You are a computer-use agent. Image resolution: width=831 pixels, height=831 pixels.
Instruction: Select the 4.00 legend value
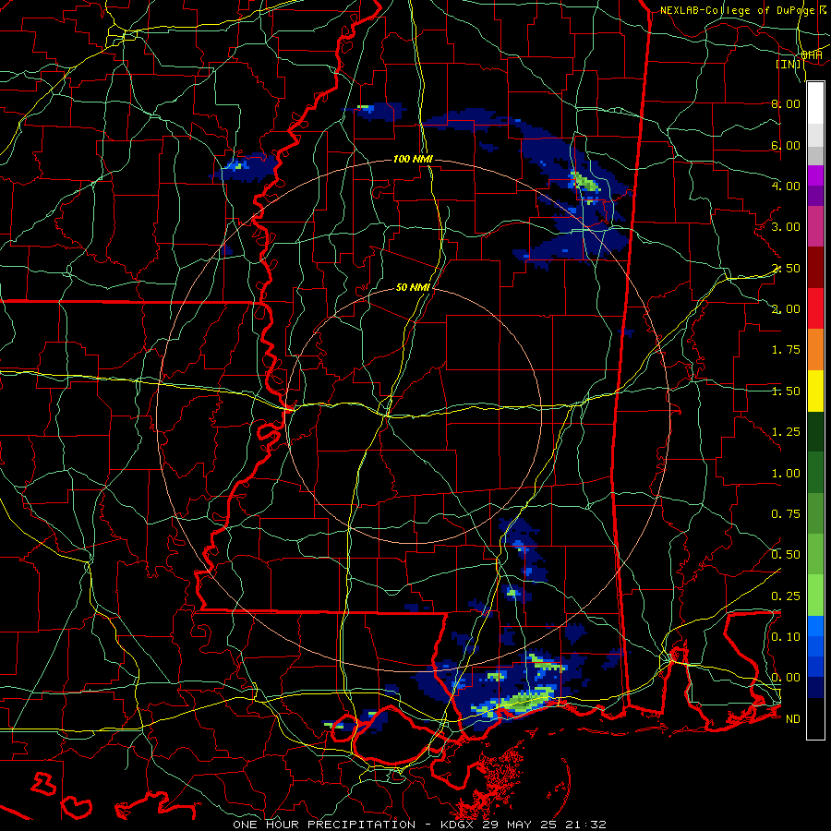click(x=786, y=186)
